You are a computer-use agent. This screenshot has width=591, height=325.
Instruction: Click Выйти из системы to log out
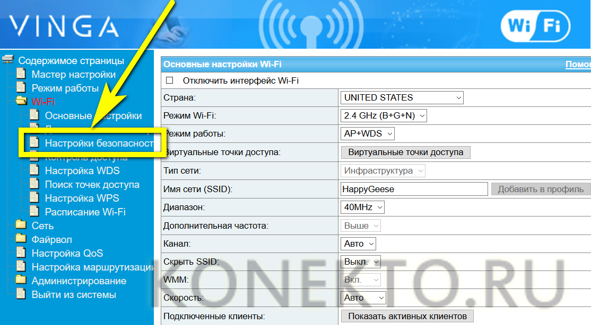(74, 294)
